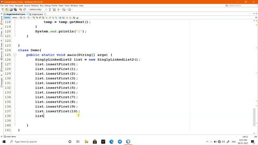Image resolution: width=258 pixels, height=145 pixels.
Task: Click the Search field in top right
Action: click(x=241, y=6)
